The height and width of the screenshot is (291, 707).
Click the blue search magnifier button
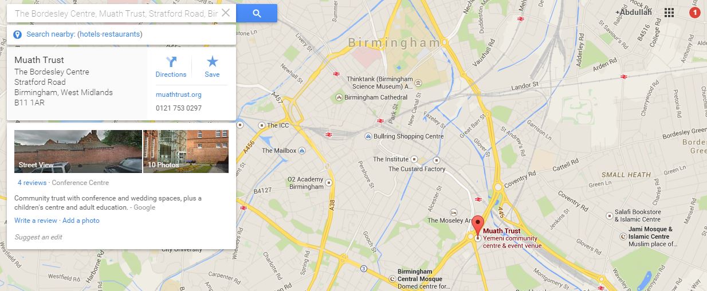point(257,13)
